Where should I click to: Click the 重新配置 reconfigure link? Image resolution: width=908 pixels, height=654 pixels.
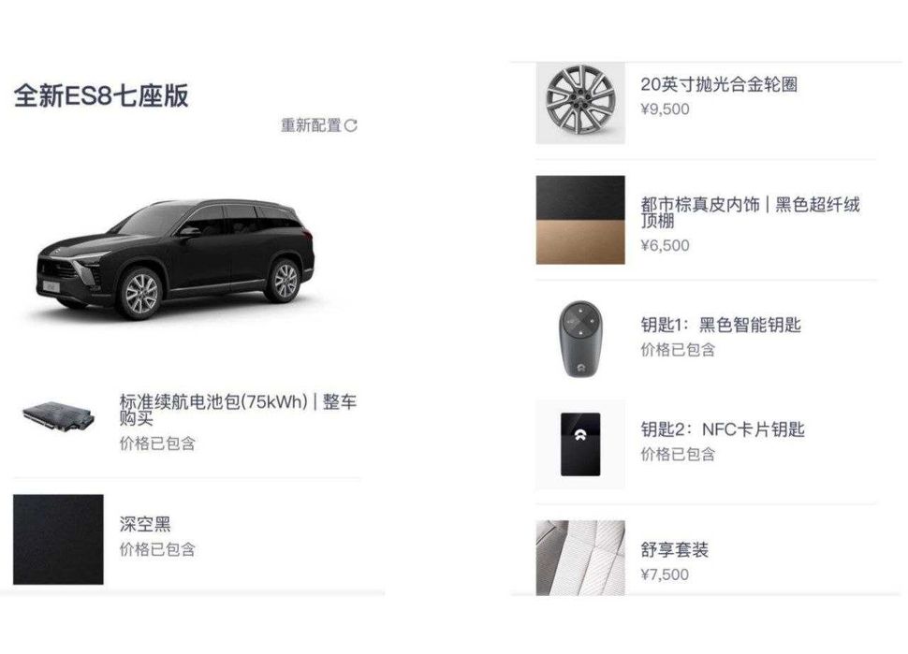pyautogui.click(x=312, y=125)
